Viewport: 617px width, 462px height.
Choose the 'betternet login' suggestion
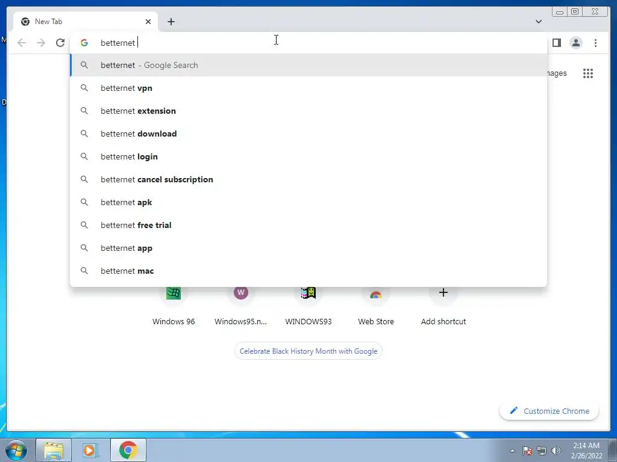tap(308, 156)
